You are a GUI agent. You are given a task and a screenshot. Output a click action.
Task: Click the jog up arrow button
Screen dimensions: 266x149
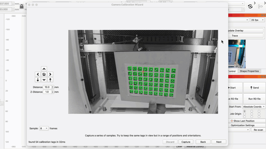coord(44,69)
